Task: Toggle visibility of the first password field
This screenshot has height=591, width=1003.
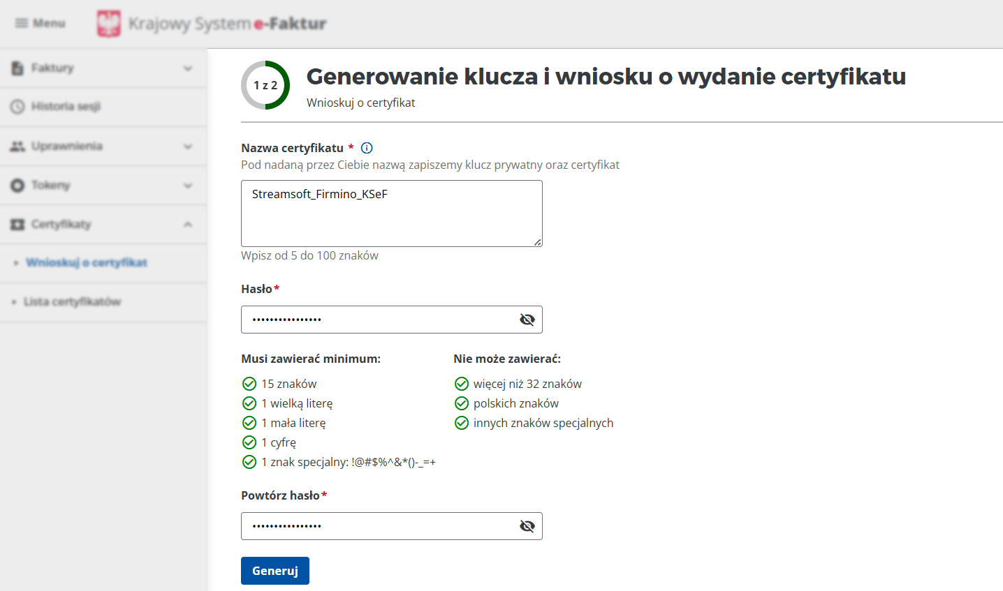Action: pos(527,319)
